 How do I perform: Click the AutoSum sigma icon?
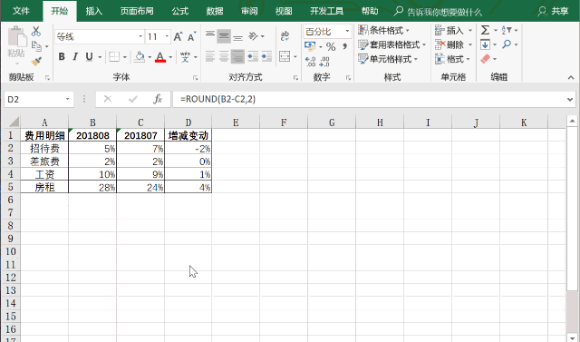[486, 30]
